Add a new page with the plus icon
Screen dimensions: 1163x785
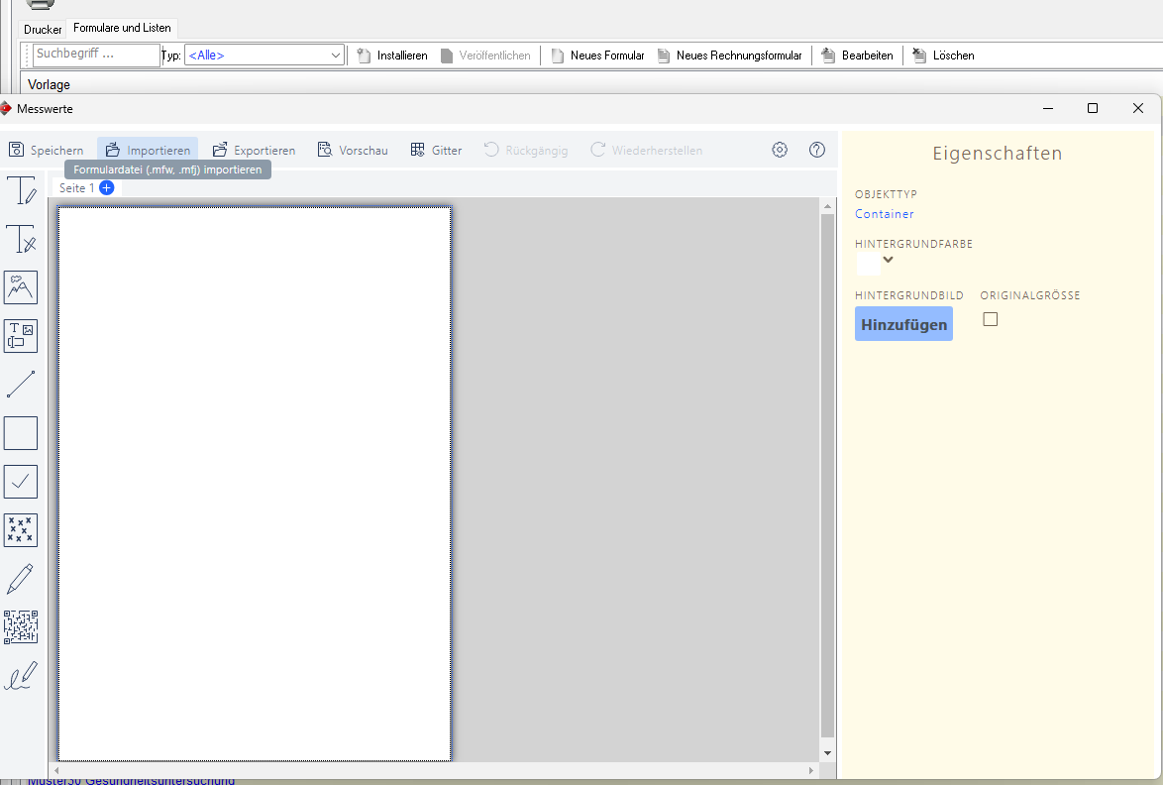(x=107, y=187)
